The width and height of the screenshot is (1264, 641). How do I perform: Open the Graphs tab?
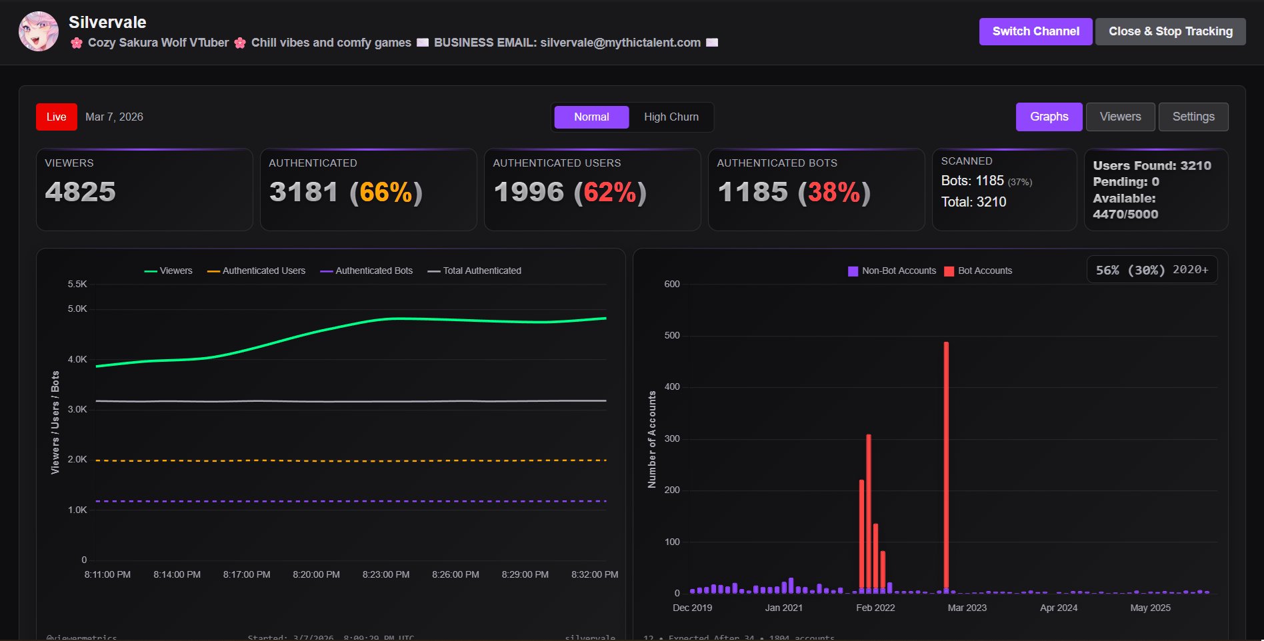pyautogui.click(x=1049, y=117)
